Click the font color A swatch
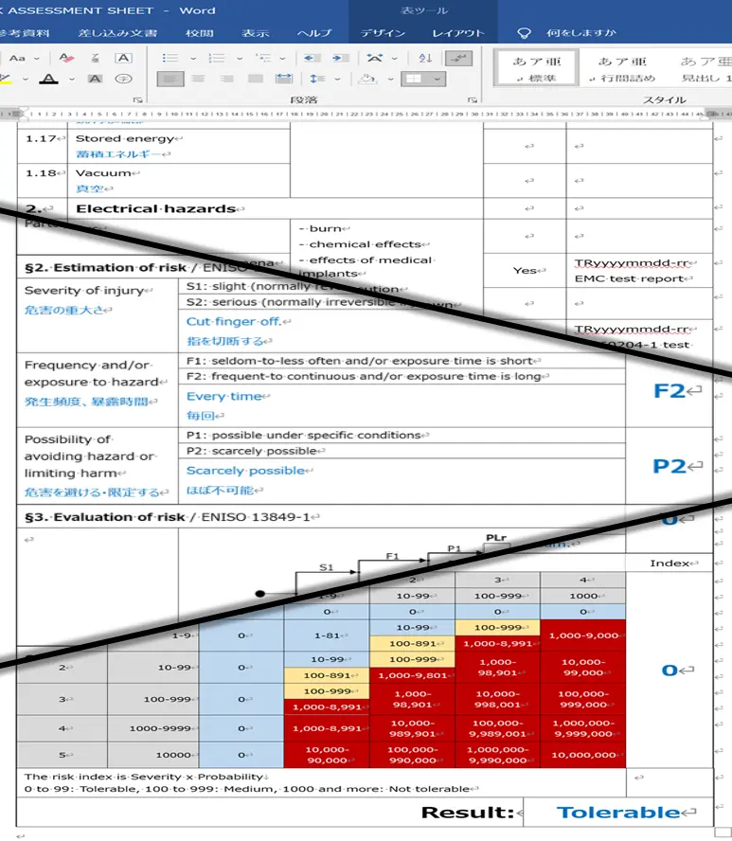The height and width of the screenshot is (841, 732). click(47, 80)
